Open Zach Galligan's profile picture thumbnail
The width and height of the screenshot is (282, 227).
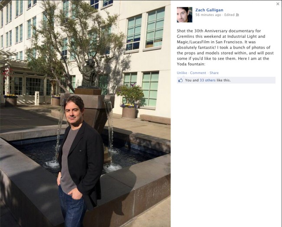[184, 15]
